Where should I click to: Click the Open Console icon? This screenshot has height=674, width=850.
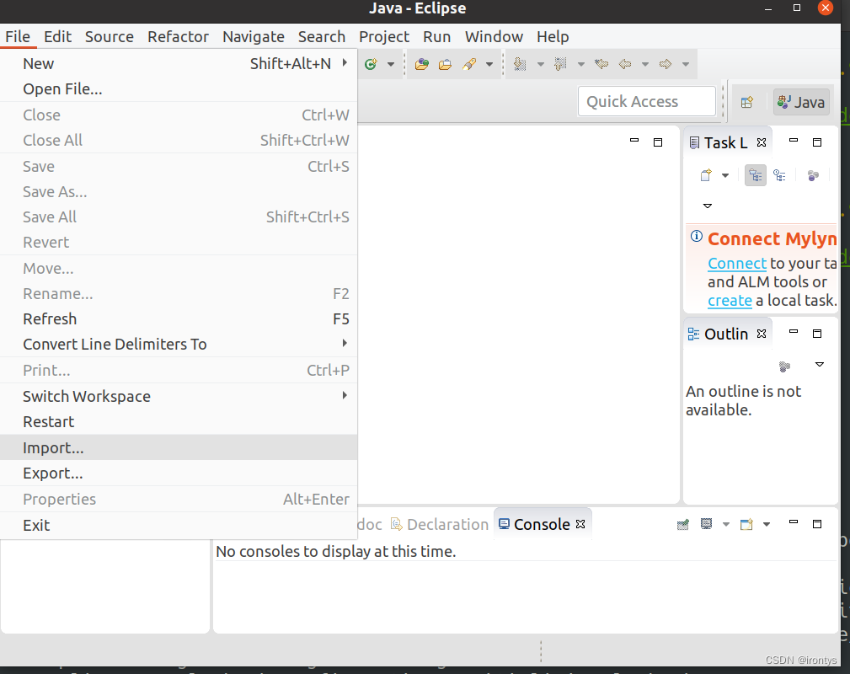pos(746,524)
